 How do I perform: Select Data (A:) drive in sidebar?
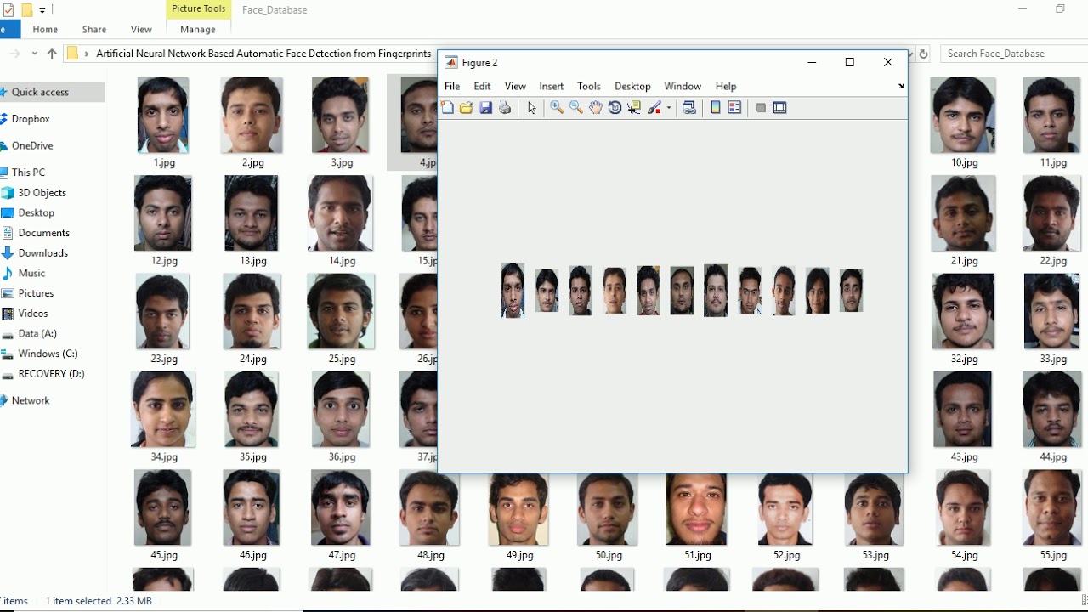coord(37,333)
